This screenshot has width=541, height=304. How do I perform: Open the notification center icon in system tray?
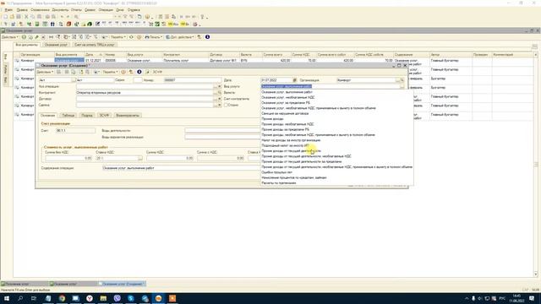point(532,298)
